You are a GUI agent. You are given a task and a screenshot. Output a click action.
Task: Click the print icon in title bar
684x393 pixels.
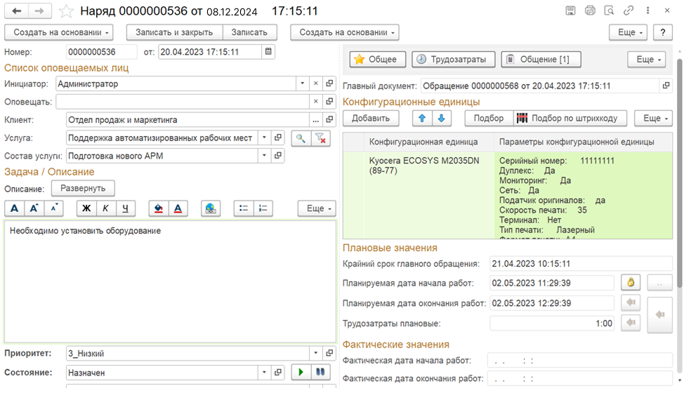(x=590, y=11)
